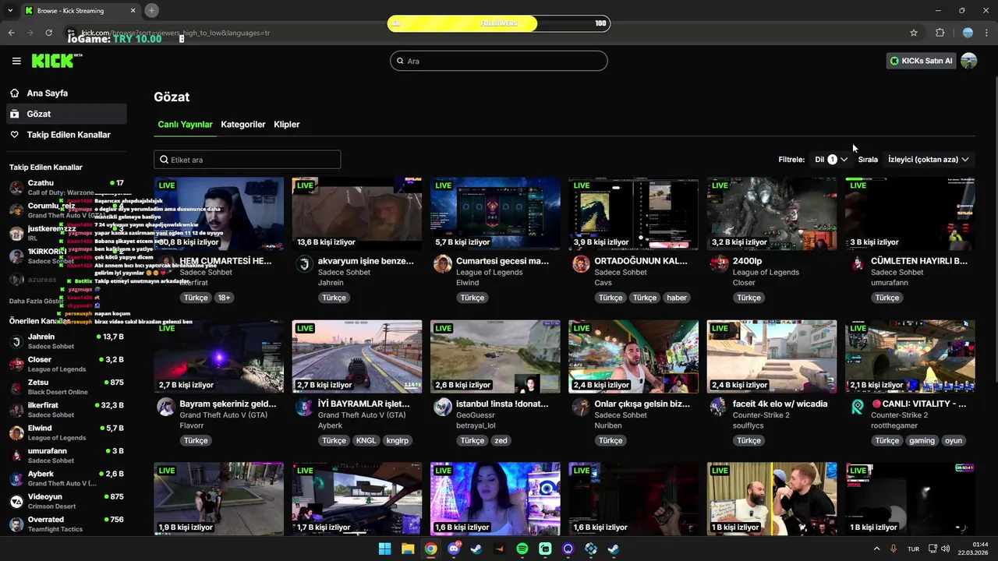The height and width of the screenshot is (561, 998).
Task: Open faceit 4k elo w/ wicadia stream
Action: (771, 356)
